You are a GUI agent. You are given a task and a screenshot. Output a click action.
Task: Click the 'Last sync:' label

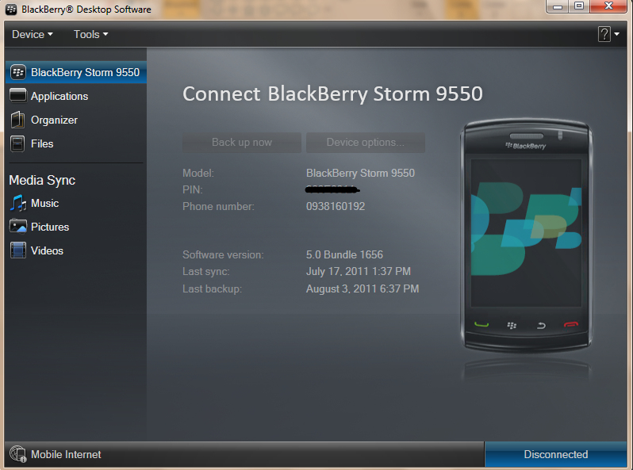[x=206, y=271]
